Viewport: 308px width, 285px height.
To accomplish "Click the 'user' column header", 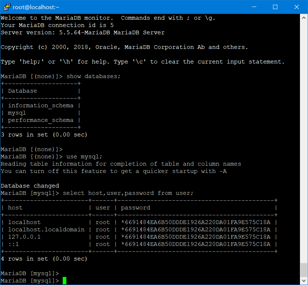I will click(x=103, y=208).
